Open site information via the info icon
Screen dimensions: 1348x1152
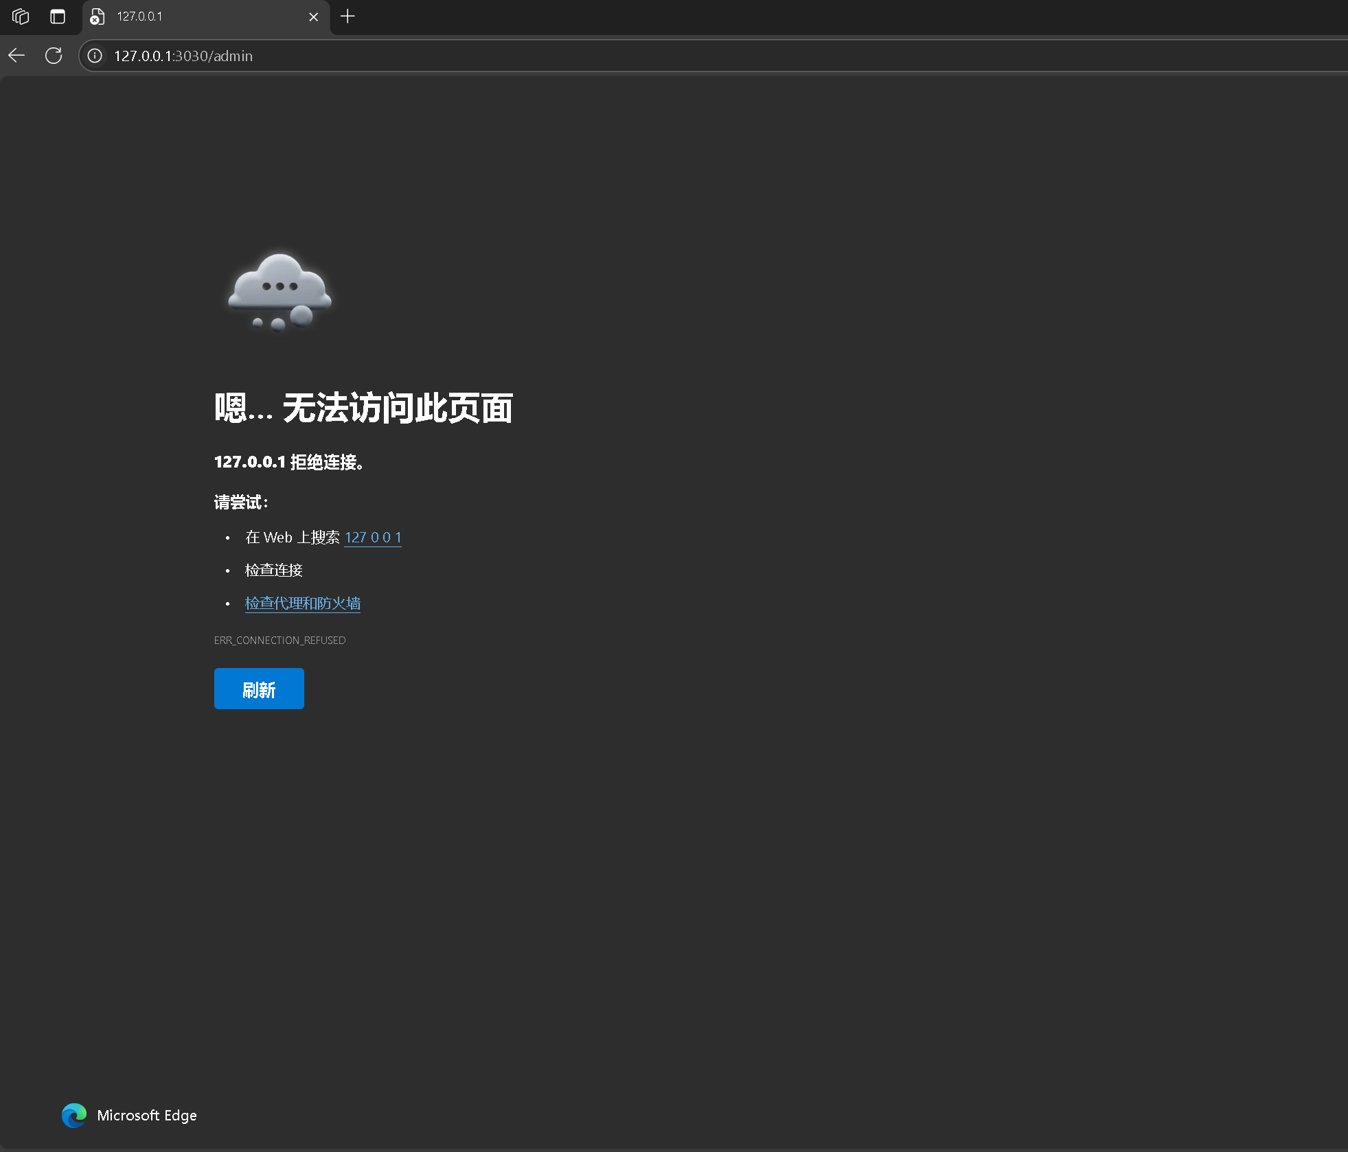pos(95,56)
